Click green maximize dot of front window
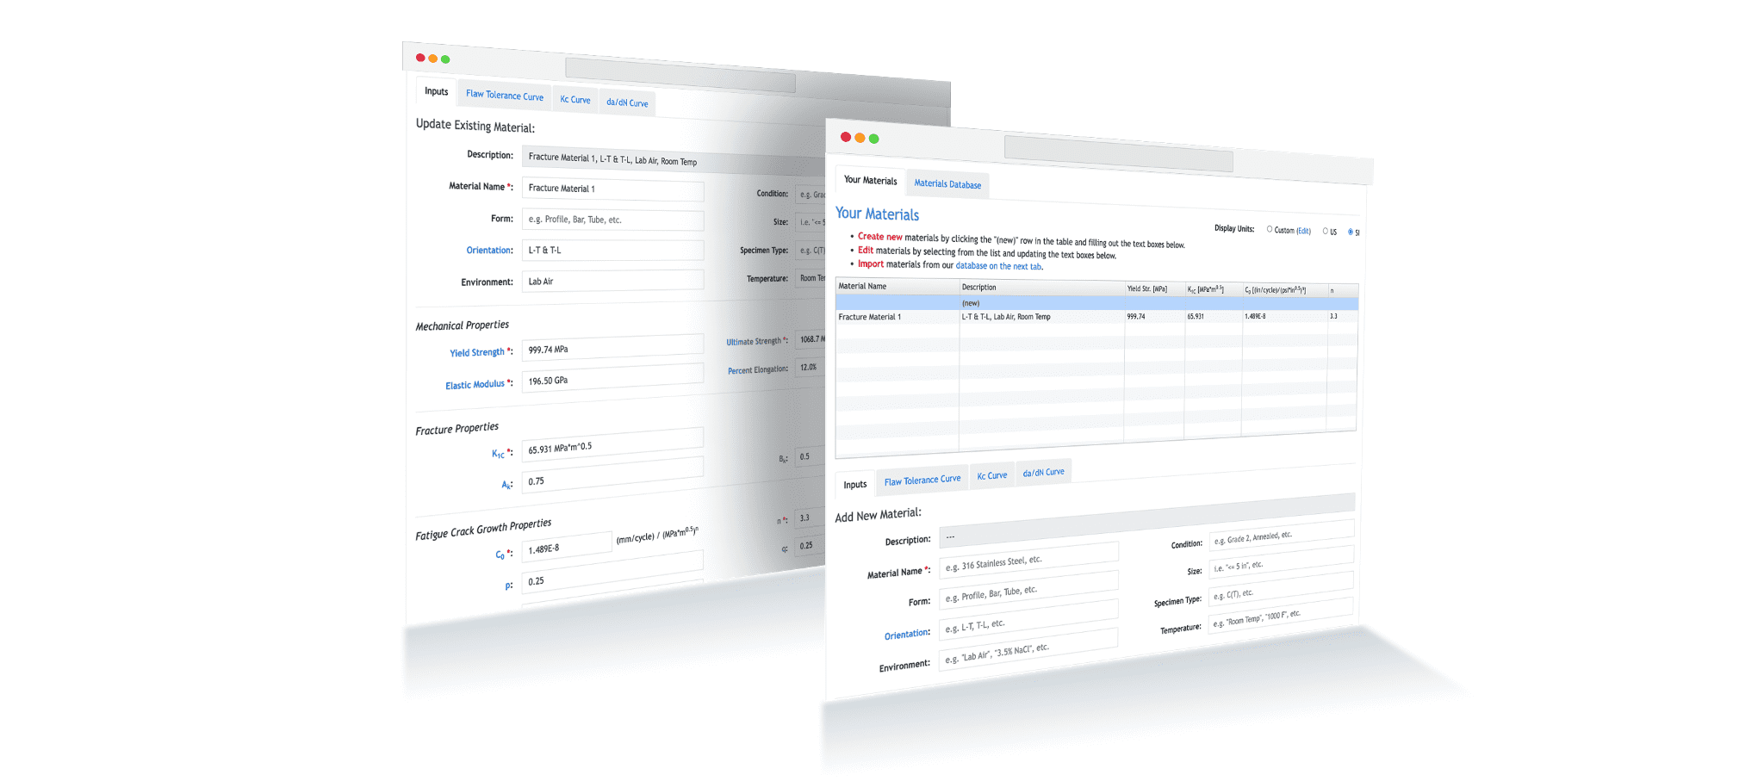Image resolution: width=1764 pixels, height=781 pixels. pyautogui.click(x=874, y=139)
